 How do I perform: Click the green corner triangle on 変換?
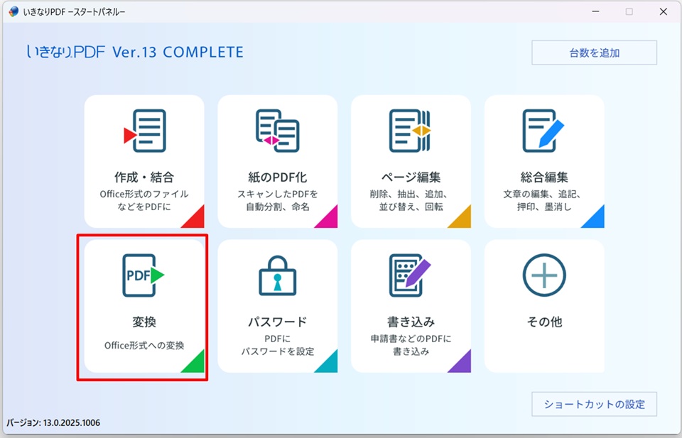coord(196,364)
